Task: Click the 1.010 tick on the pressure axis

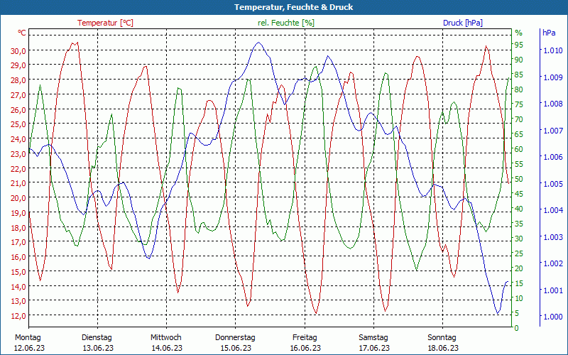Action: tap(552, 50)
